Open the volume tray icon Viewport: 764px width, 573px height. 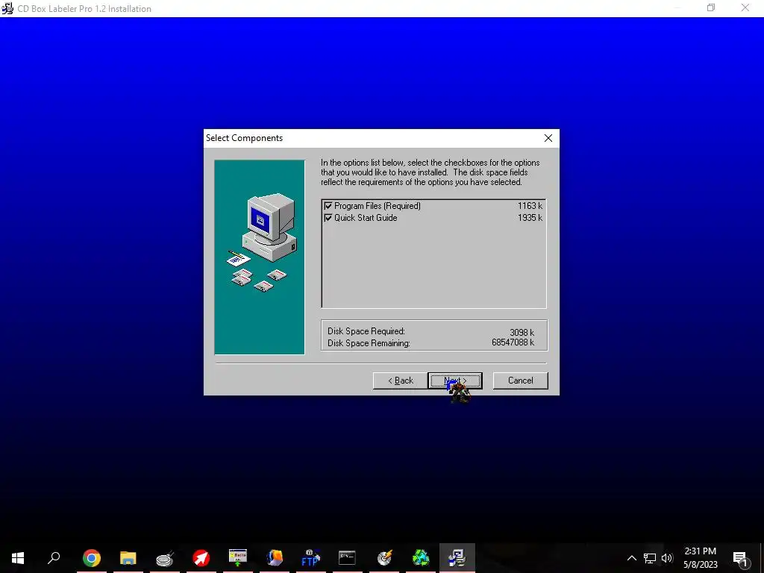667,558
